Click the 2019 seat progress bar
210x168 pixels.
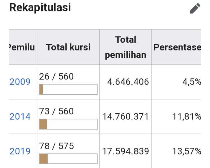[68, 159]
